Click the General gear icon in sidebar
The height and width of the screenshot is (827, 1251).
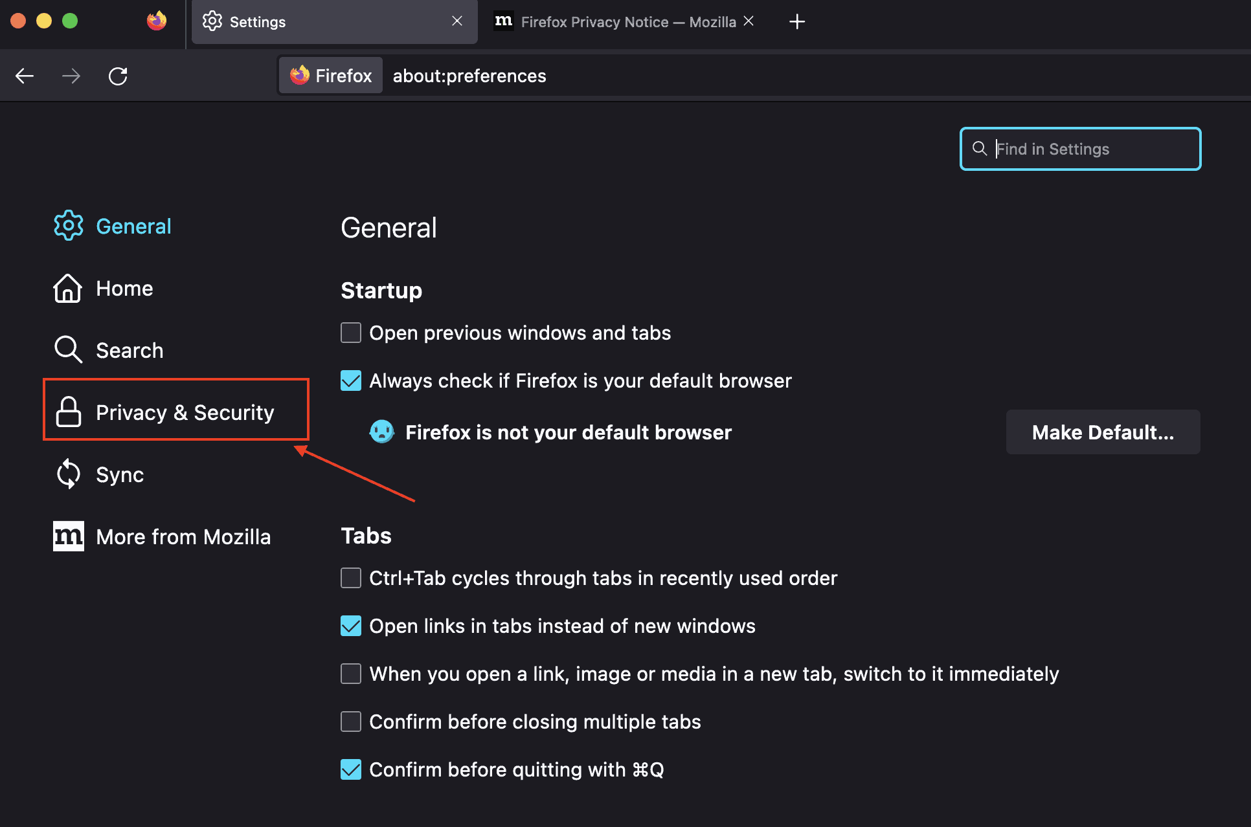68,226
